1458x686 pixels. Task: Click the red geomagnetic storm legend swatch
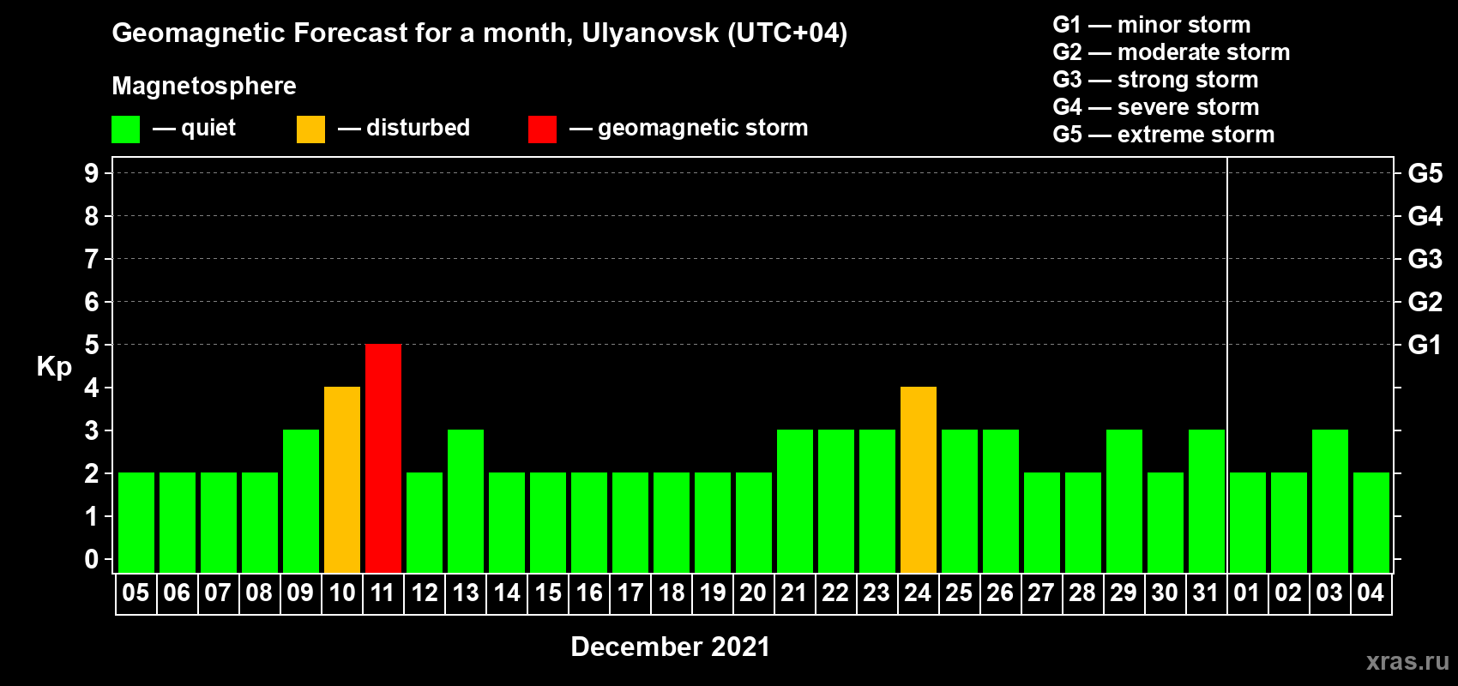point(542,129)
